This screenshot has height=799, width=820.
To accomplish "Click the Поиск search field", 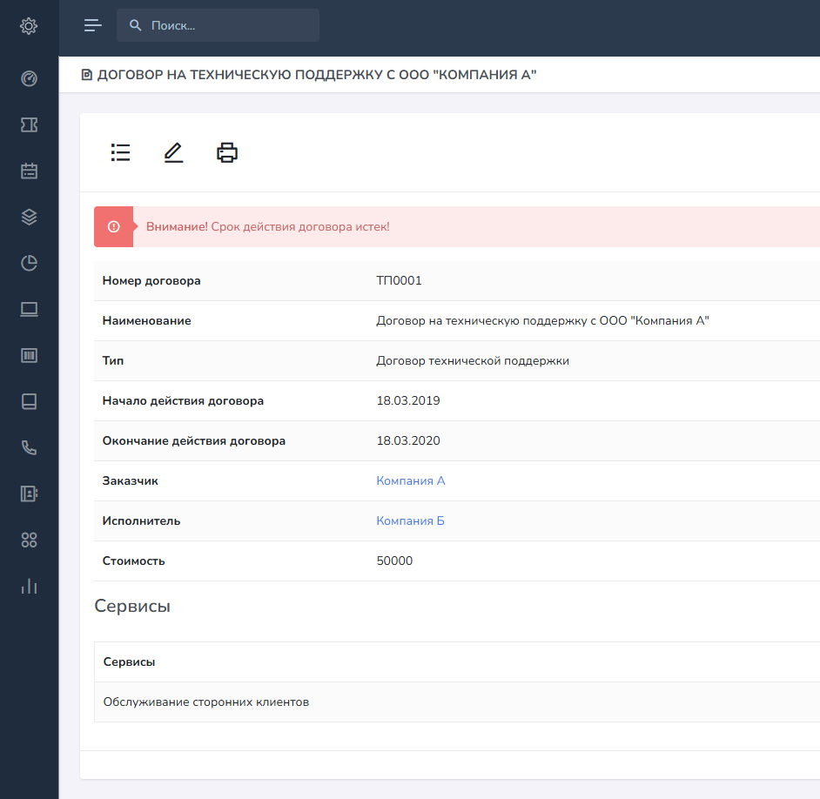I will click(228, 26).
